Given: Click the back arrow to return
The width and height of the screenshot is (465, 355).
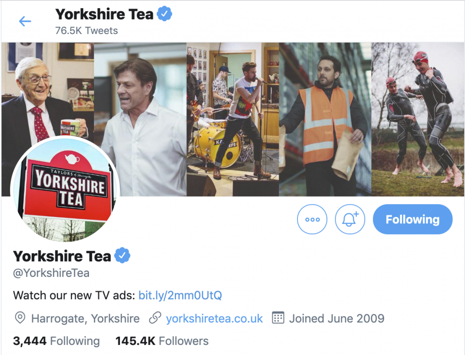Looking at the screenshot, I should tap(25, 21).
